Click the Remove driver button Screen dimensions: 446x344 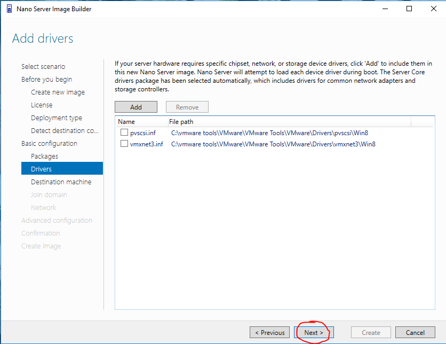[187, 107]
